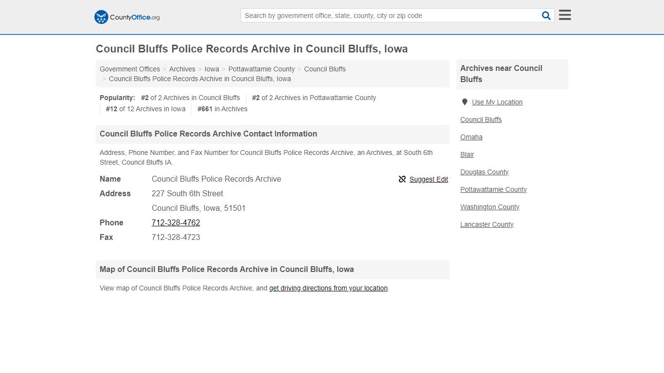Click address 227 South 6th Street
Screen dimensions: 664x373
(x=187, y=193)
